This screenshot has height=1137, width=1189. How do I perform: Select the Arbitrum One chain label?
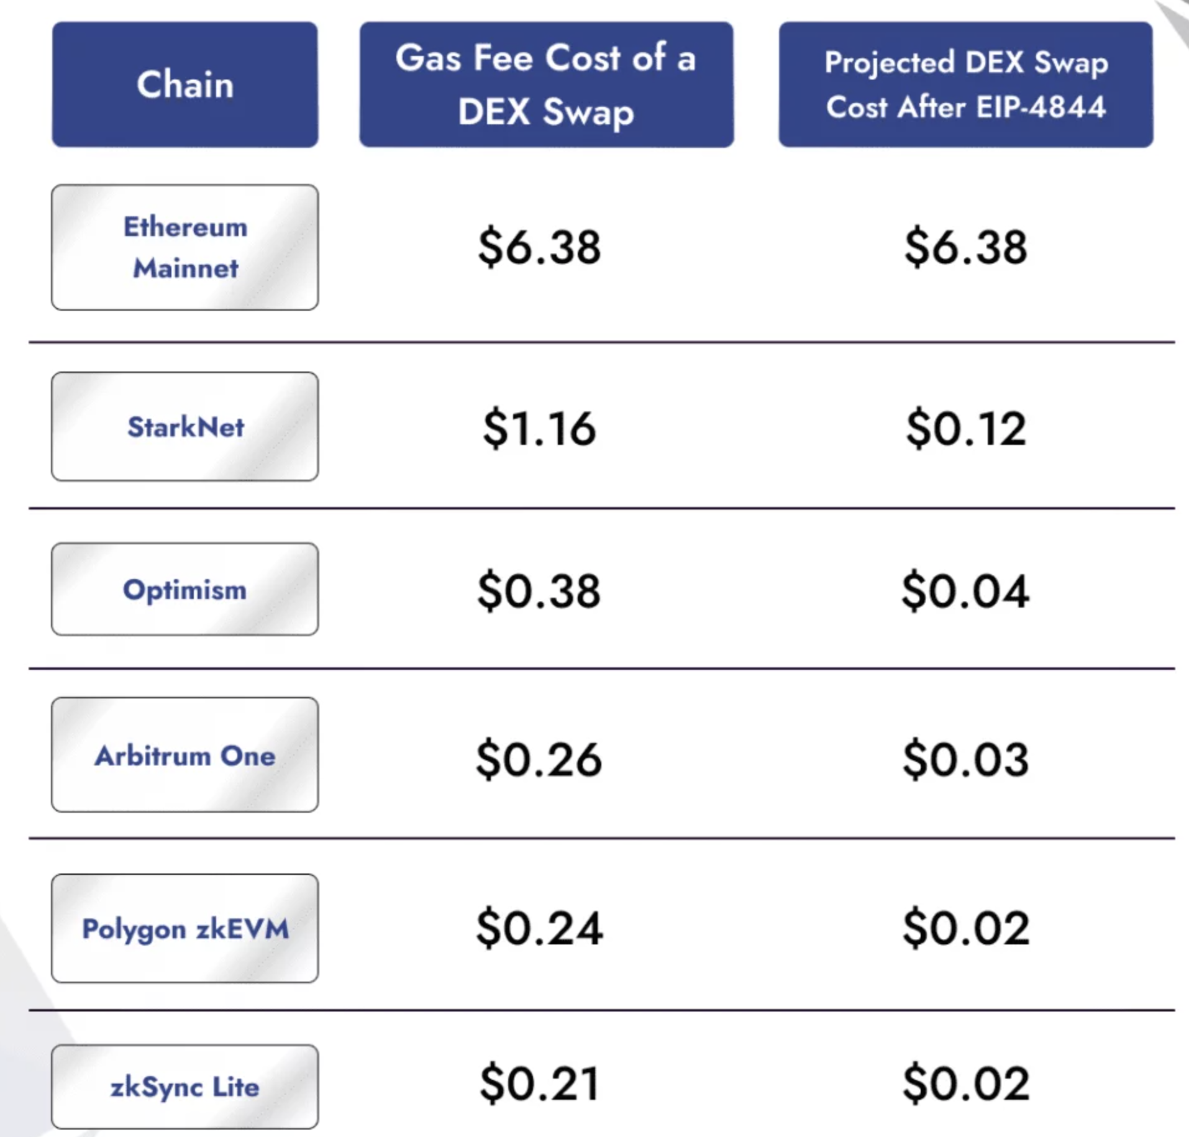[185, 755]
